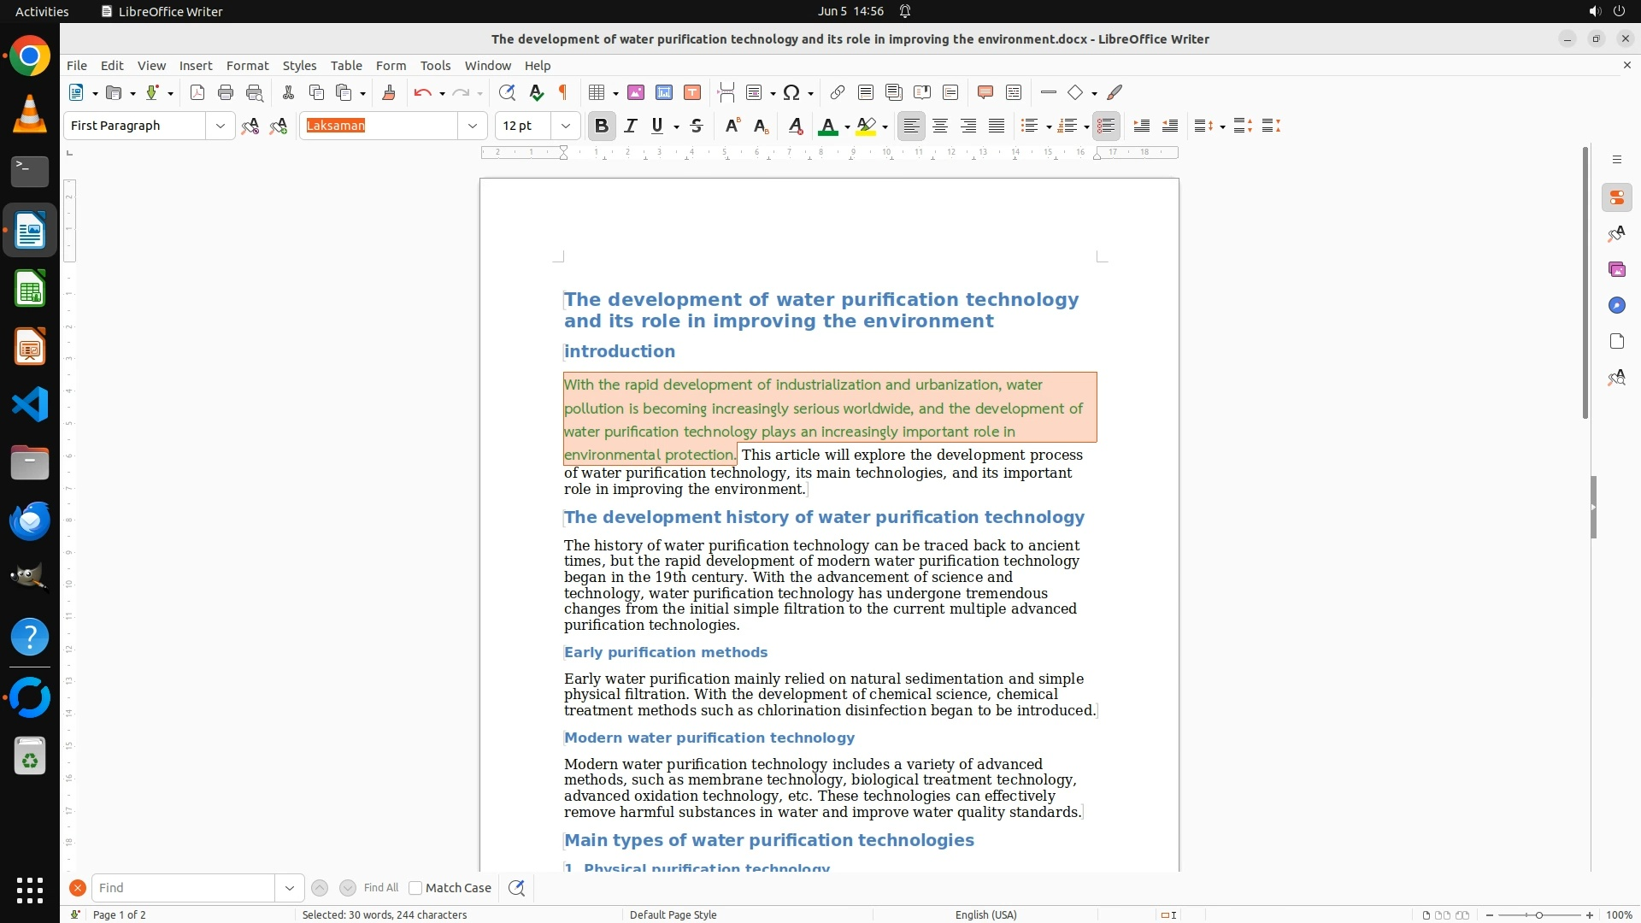Open the font size dropdown arrow
The image size is (1641, 923).
pos(565,126)
